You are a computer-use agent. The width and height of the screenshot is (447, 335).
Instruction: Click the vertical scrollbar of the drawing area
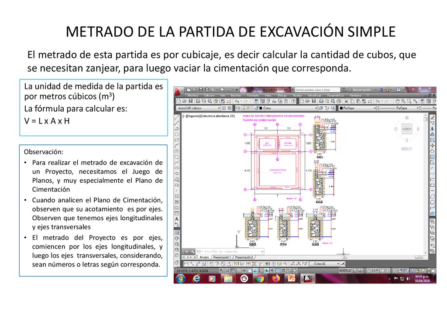425,185
